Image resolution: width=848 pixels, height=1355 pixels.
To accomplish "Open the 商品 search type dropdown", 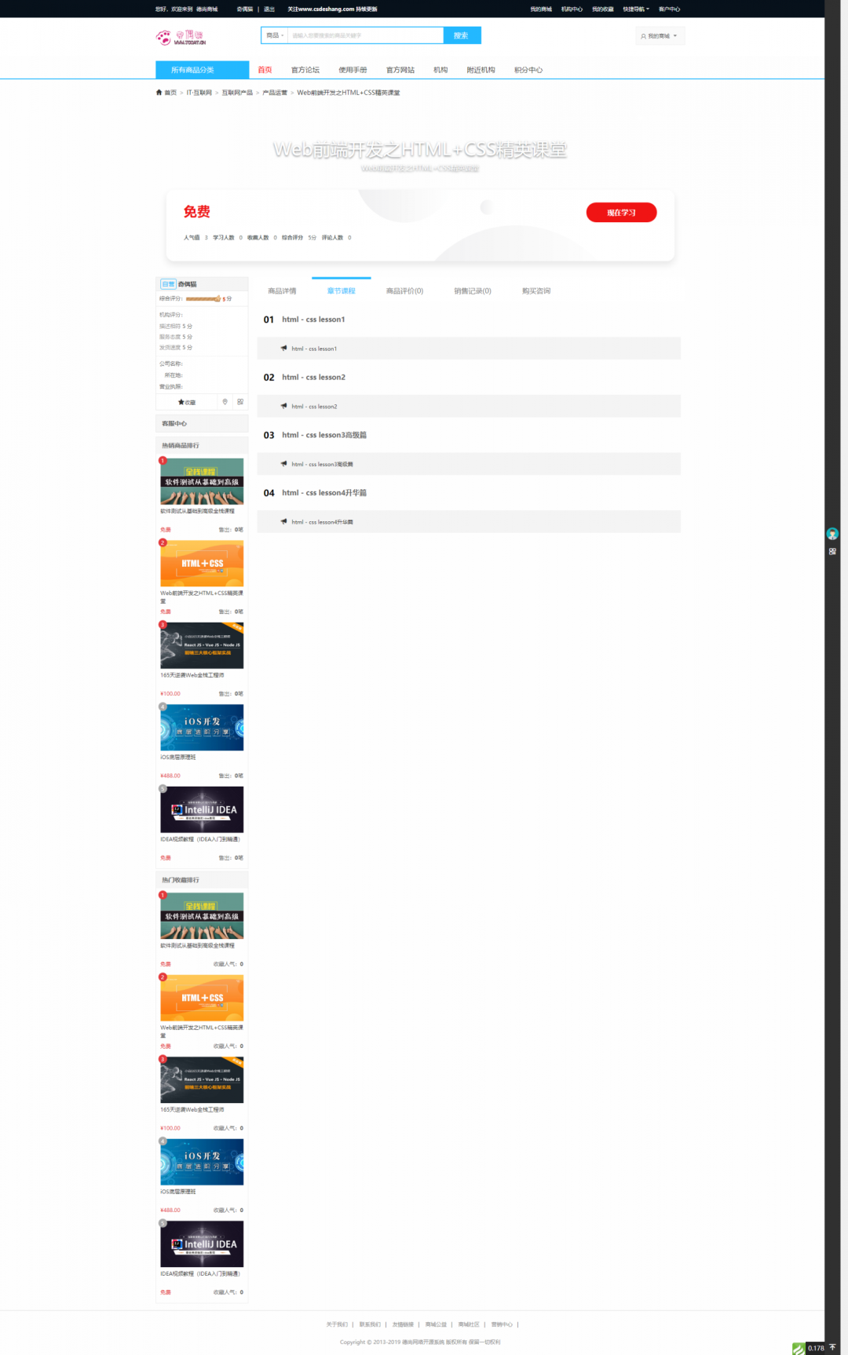I will tap(275, 35).
